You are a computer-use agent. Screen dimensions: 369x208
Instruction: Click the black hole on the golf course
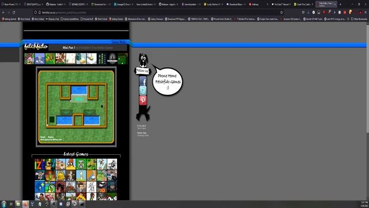coord(102,106)
